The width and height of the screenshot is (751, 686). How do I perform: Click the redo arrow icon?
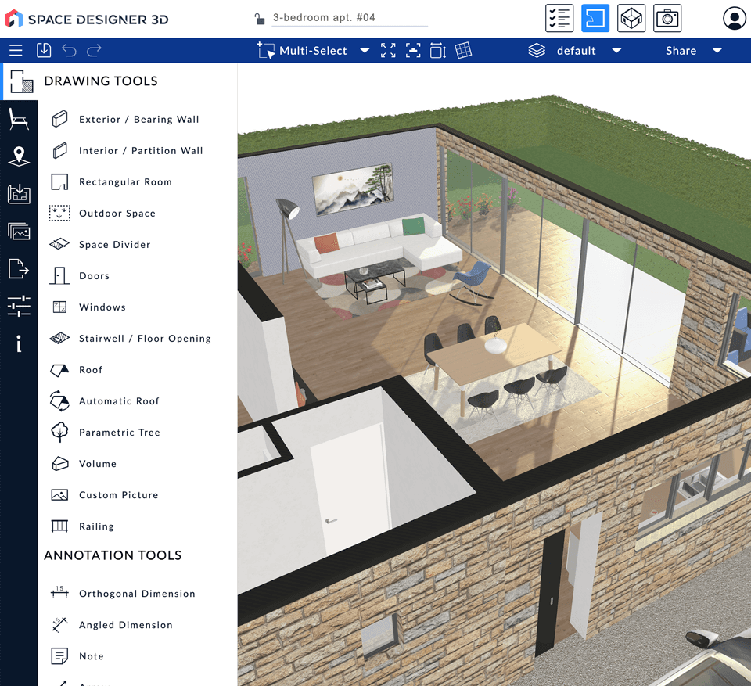pos(94,51)
